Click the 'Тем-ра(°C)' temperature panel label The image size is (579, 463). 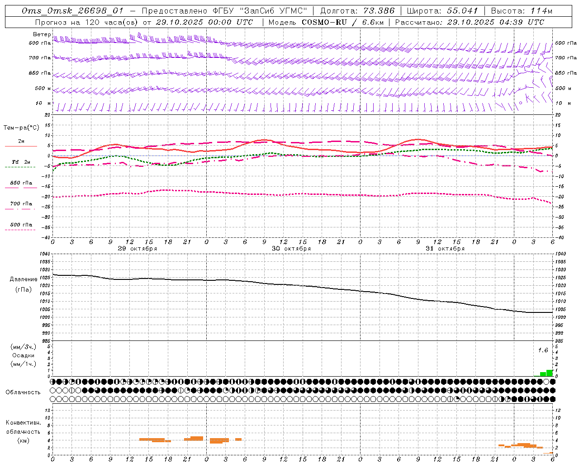click(x=21, y=128)
